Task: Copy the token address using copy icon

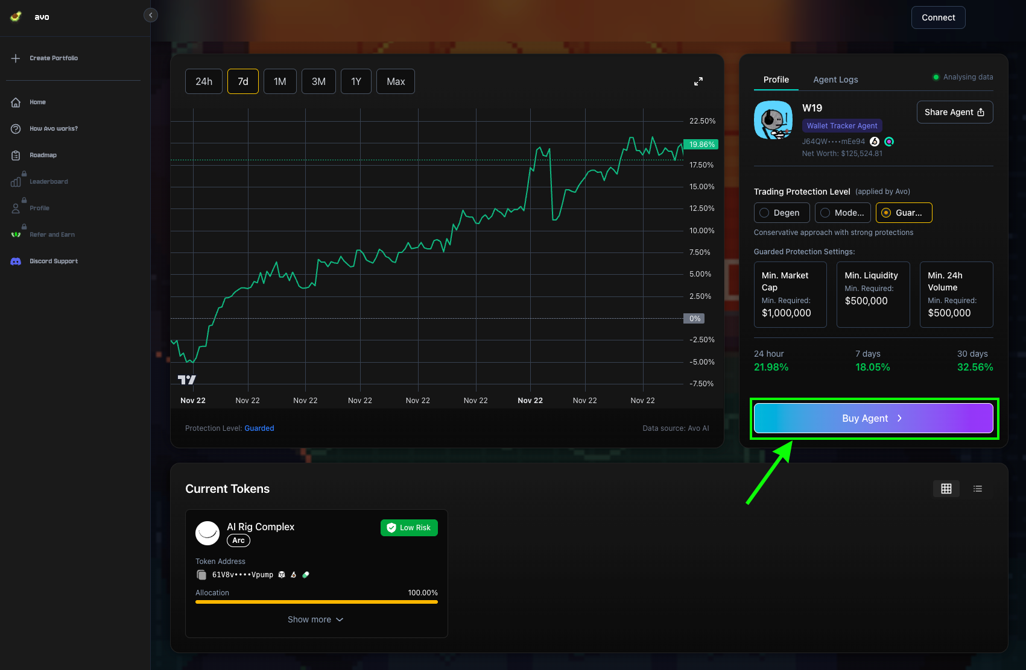Action: coord(201,575)
